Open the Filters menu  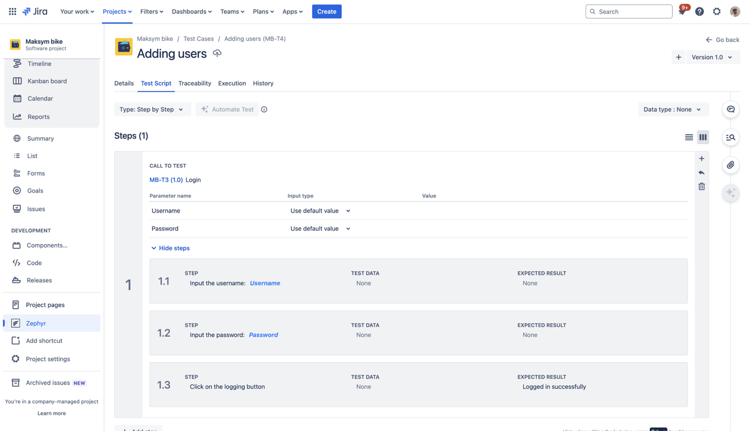[152, 11]
